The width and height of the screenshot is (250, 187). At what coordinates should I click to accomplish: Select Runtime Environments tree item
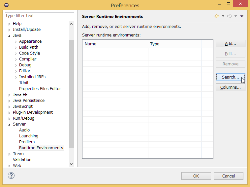pos(41,148)
